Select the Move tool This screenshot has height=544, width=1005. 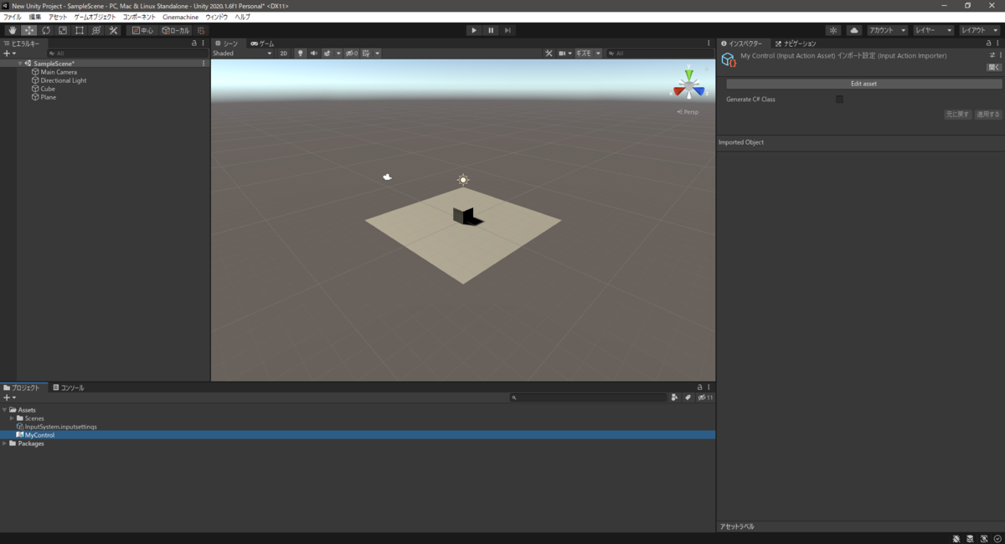28,30
